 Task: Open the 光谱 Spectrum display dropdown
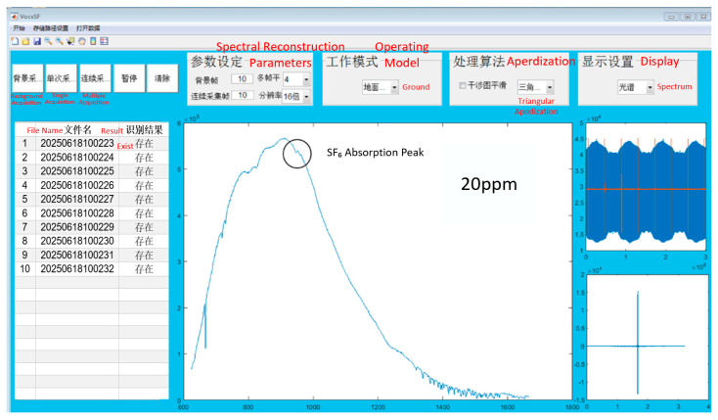point(636,87)
